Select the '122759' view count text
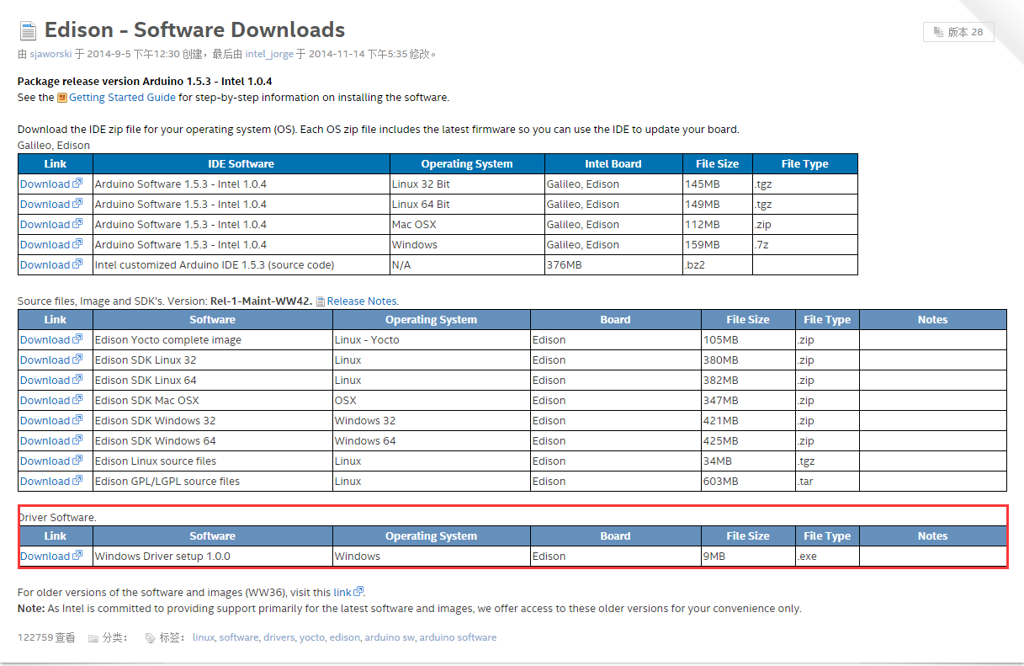Viewport: 1024px width, 666px height. 36,638
